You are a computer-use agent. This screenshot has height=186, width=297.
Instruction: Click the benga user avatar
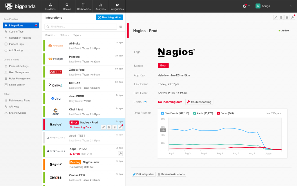coord(258,6)
